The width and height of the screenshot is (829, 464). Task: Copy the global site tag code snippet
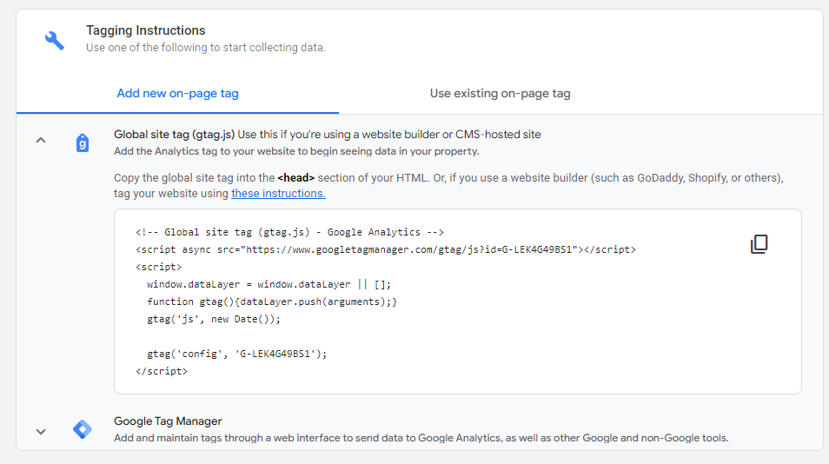tap(759, 244)
